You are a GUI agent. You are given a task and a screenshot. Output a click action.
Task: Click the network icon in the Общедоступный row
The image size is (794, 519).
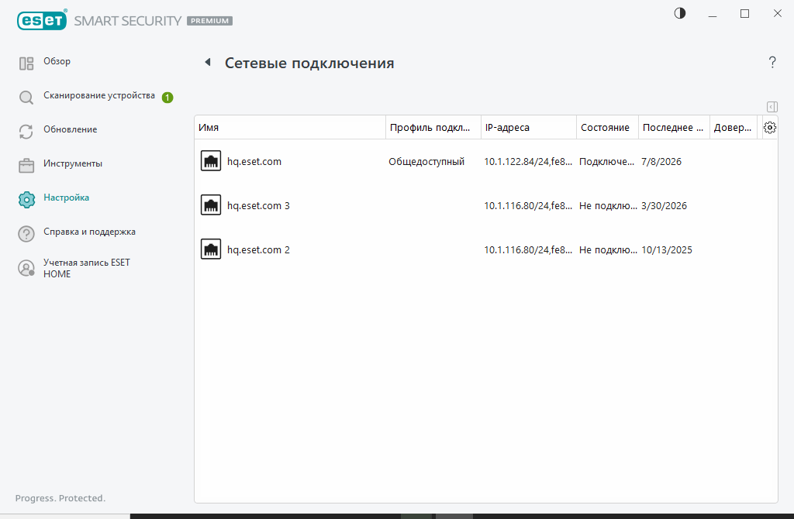pyautogui.click(x=211, y=161)
